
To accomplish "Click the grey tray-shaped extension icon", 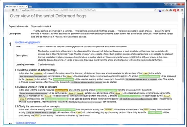I will [x=163, y=10].
